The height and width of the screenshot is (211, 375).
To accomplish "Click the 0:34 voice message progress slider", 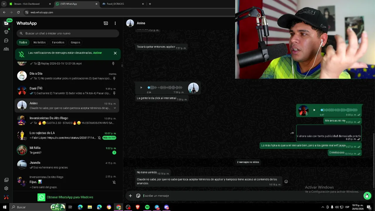I will 165,87.
